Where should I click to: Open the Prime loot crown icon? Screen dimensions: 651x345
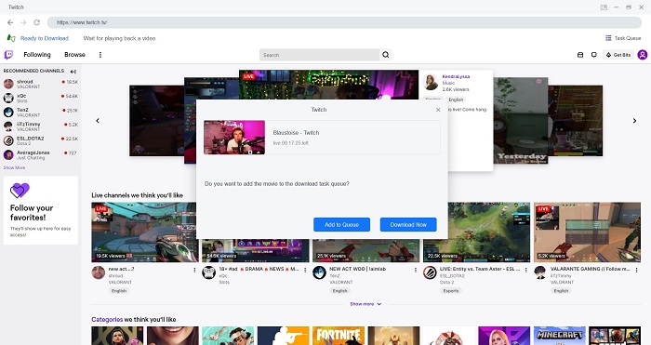(x=580, y=55)
